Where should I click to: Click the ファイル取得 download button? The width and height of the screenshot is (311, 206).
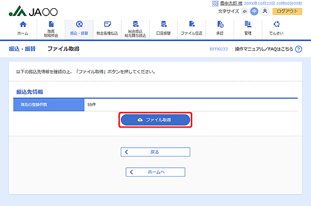pyautogui.click(x=155, y=120)
